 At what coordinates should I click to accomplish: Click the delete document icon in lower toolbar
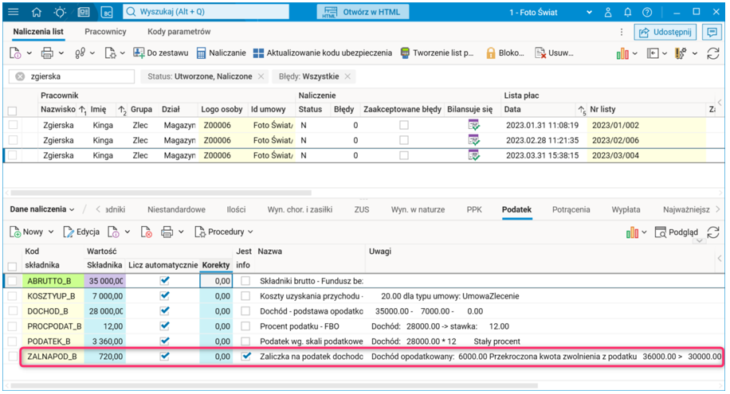[x=146, y=232]
